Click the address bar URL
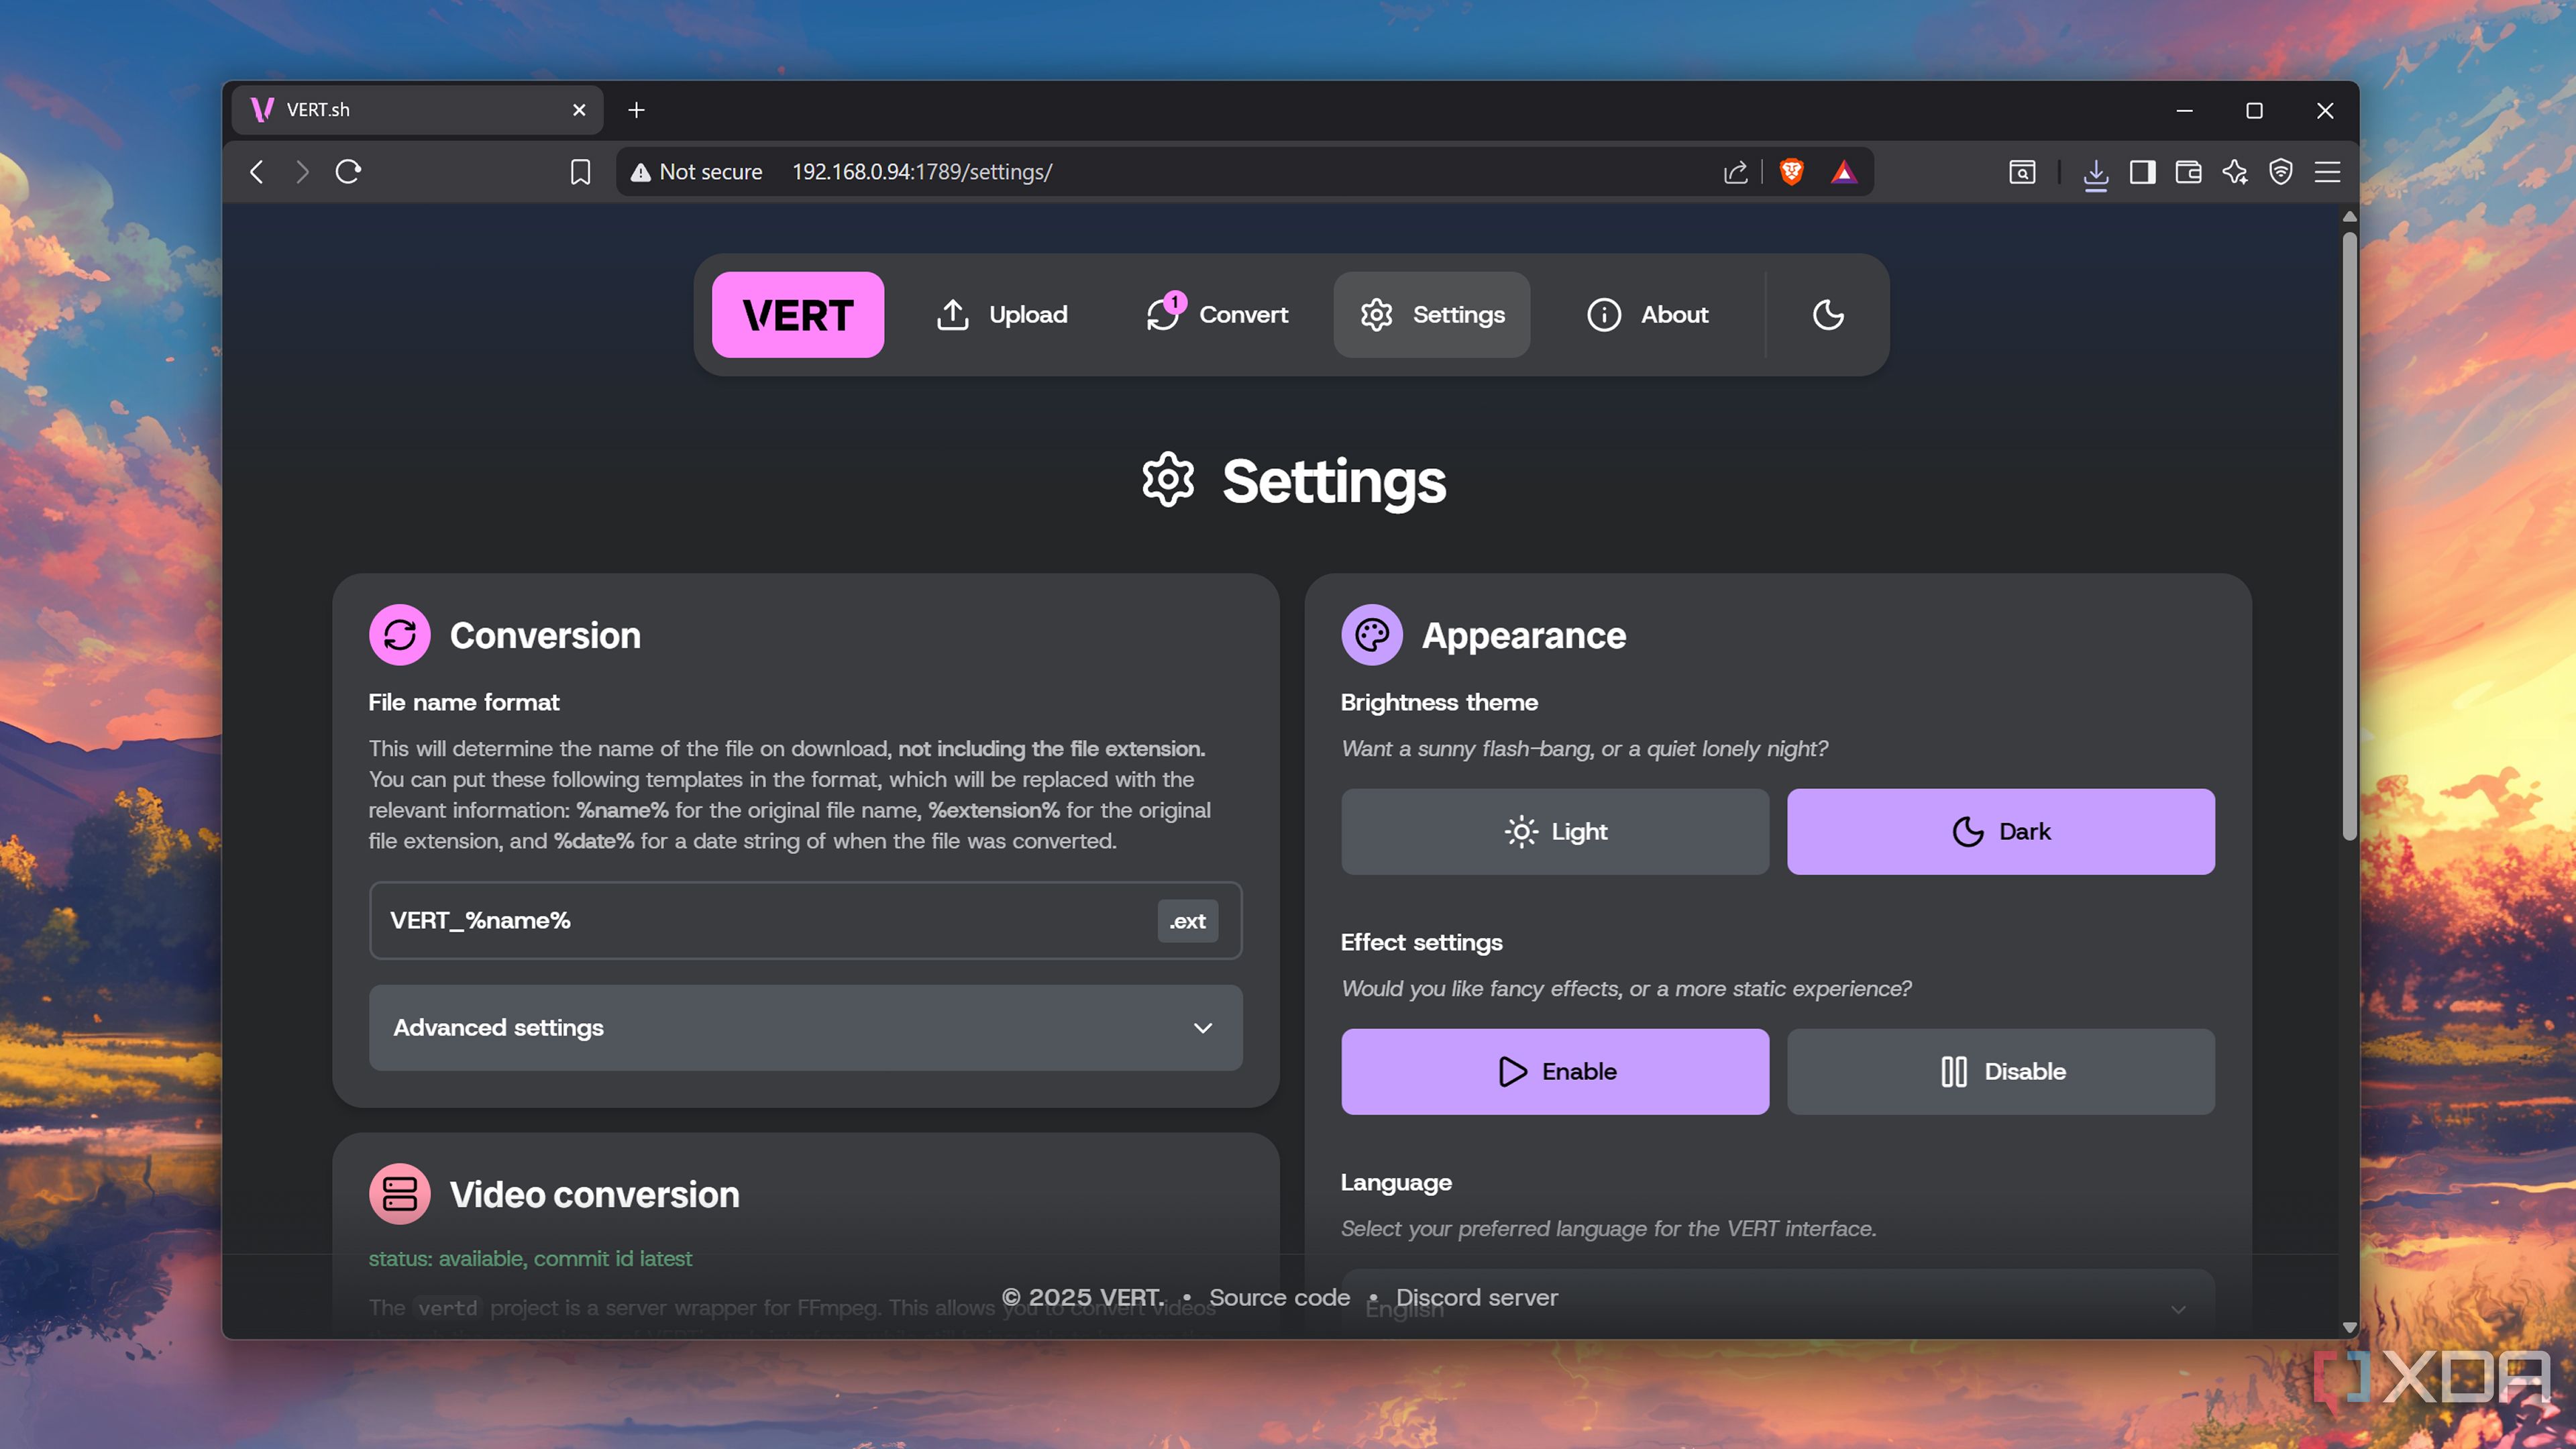Screen dimensions: 2576x1449 (x=921, y=172)
